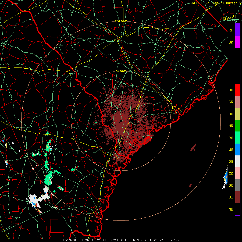Click the "IC" legend label

coord(231,174)
